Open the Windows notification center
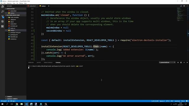Image resolution: width=189 pixels, height=106 pixels. pyautogui.click(x=186, y=104)
